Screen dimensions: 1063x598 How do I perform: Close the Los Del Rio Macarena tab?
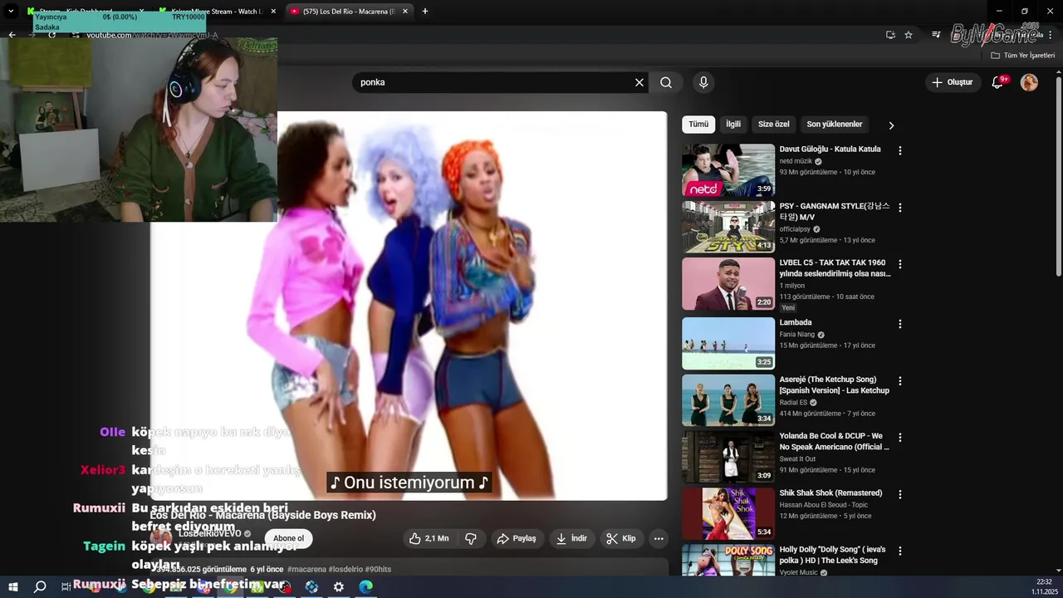click(x=405, y=12)
